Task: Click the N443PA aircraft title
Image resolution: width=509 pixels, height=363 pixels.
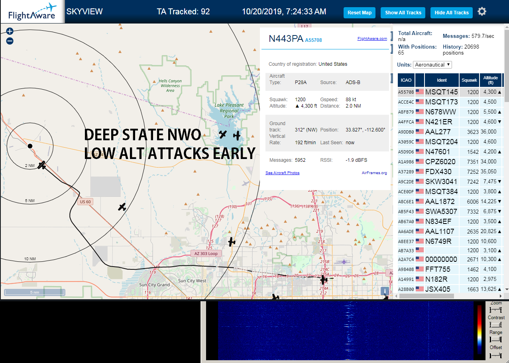Action: 286,39
